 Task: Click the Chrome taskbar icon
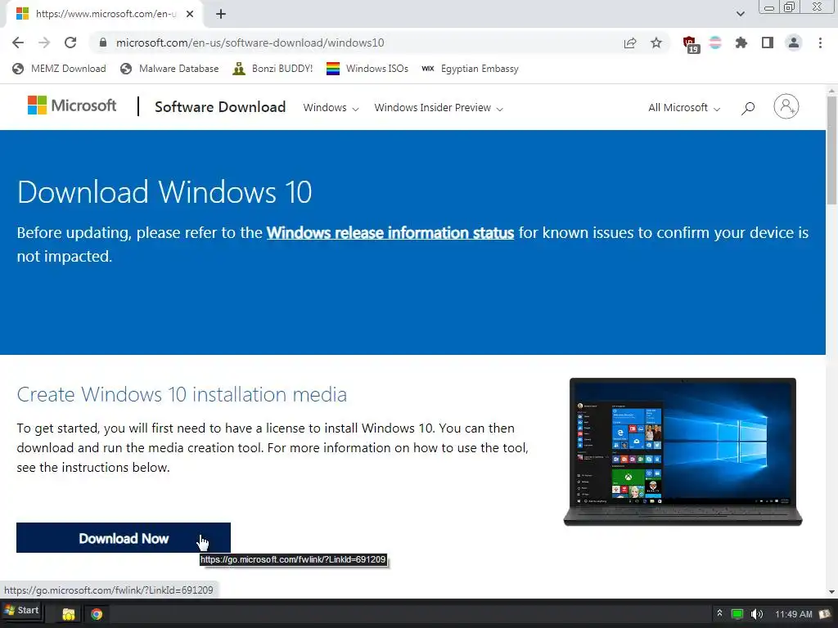click(x=97, y=614)
